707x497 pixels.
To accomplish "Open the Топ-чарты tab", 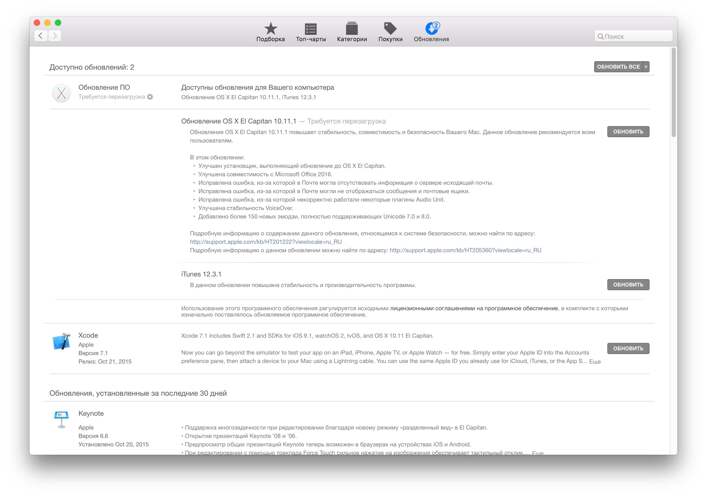I will pos(311,32).
